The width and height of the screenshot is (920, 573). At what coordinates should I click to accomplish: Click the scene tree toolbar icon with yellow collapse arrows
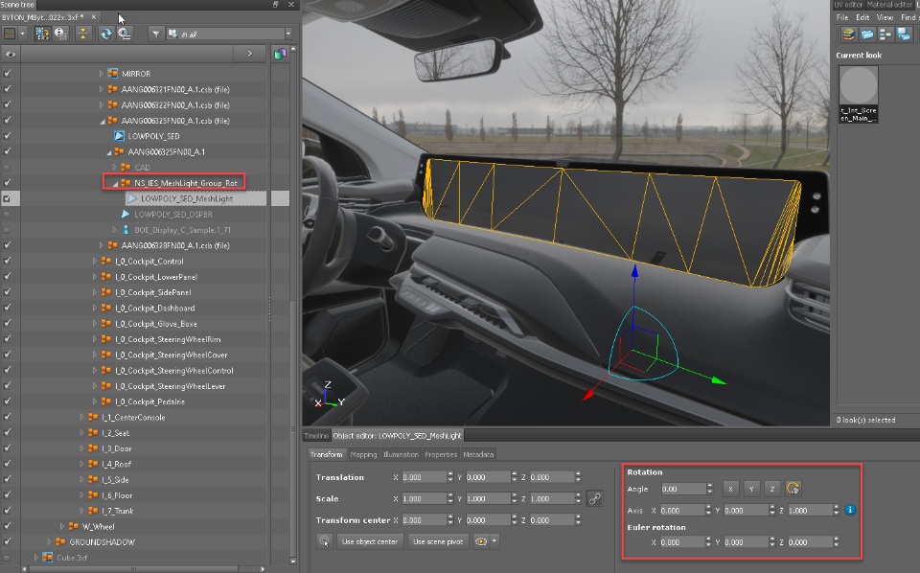tap(83, 34)
